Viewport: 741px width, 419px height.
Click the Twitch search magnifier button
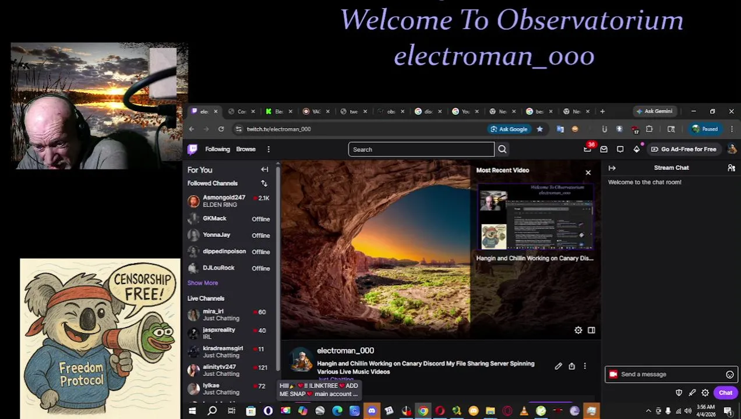click(502, 150)
